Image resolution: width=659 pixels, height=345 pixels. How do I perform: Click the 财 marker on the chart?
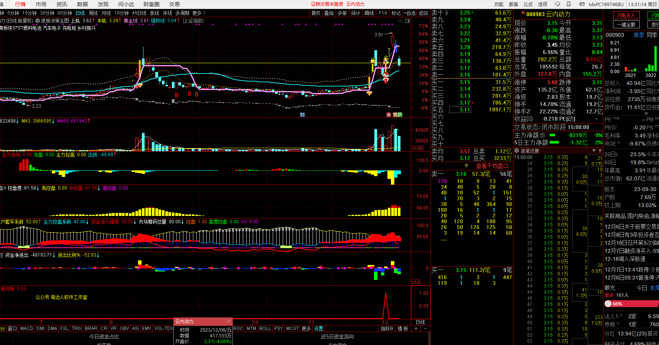coord(302,115)
